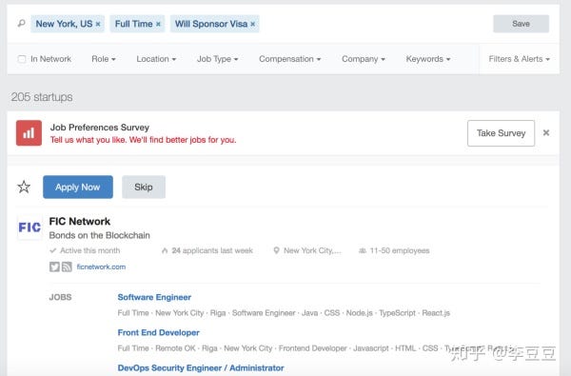571x376 pixels.
Task: Visit ficnetwork.com link
Action: click(x=101, y=267)
